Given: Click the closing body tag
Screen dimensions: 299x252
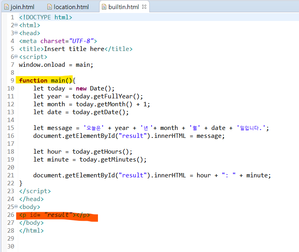Looking at the screenshot, I should click(31, 223).
